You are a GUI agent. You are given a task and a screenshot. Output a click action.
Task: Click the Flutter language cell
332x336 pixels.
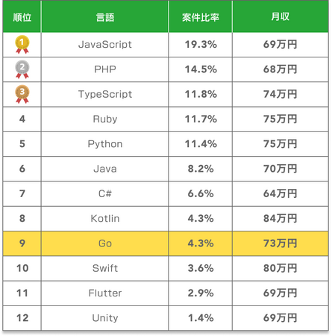tap(105, 293)
